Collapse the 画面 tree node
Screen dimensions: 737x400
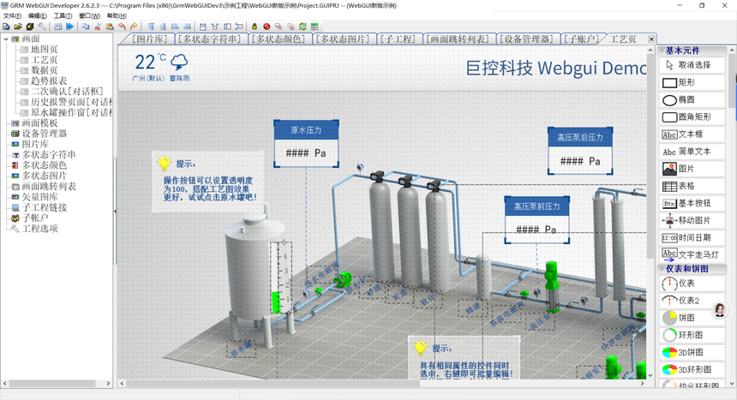tap(4, 39)
